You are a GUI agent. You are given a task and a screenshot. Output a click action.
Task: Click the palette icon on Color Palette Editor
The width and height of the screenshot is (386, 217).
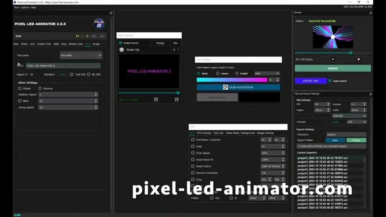[225, 87]
